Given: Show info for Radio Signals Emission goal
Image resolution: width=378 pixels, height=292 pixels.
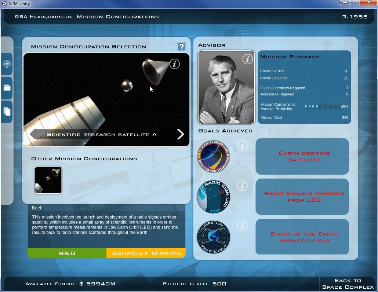Looking at the screenshot, I should tap(242, 186).
